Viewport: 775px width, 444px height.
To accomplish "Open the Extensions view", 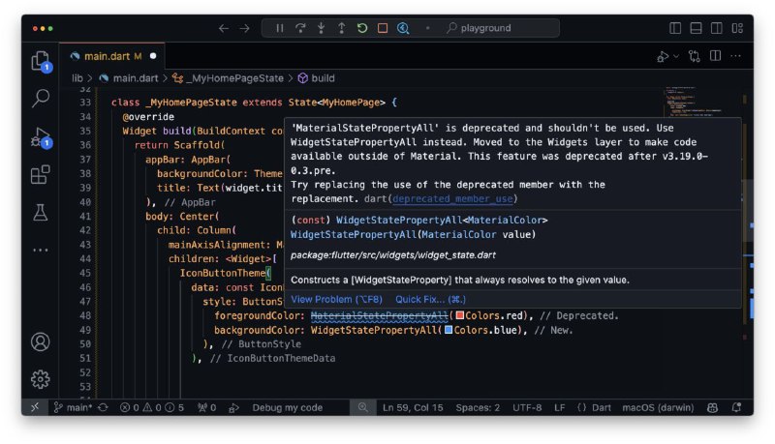I will pyautogui.click(x=40, y=175).
